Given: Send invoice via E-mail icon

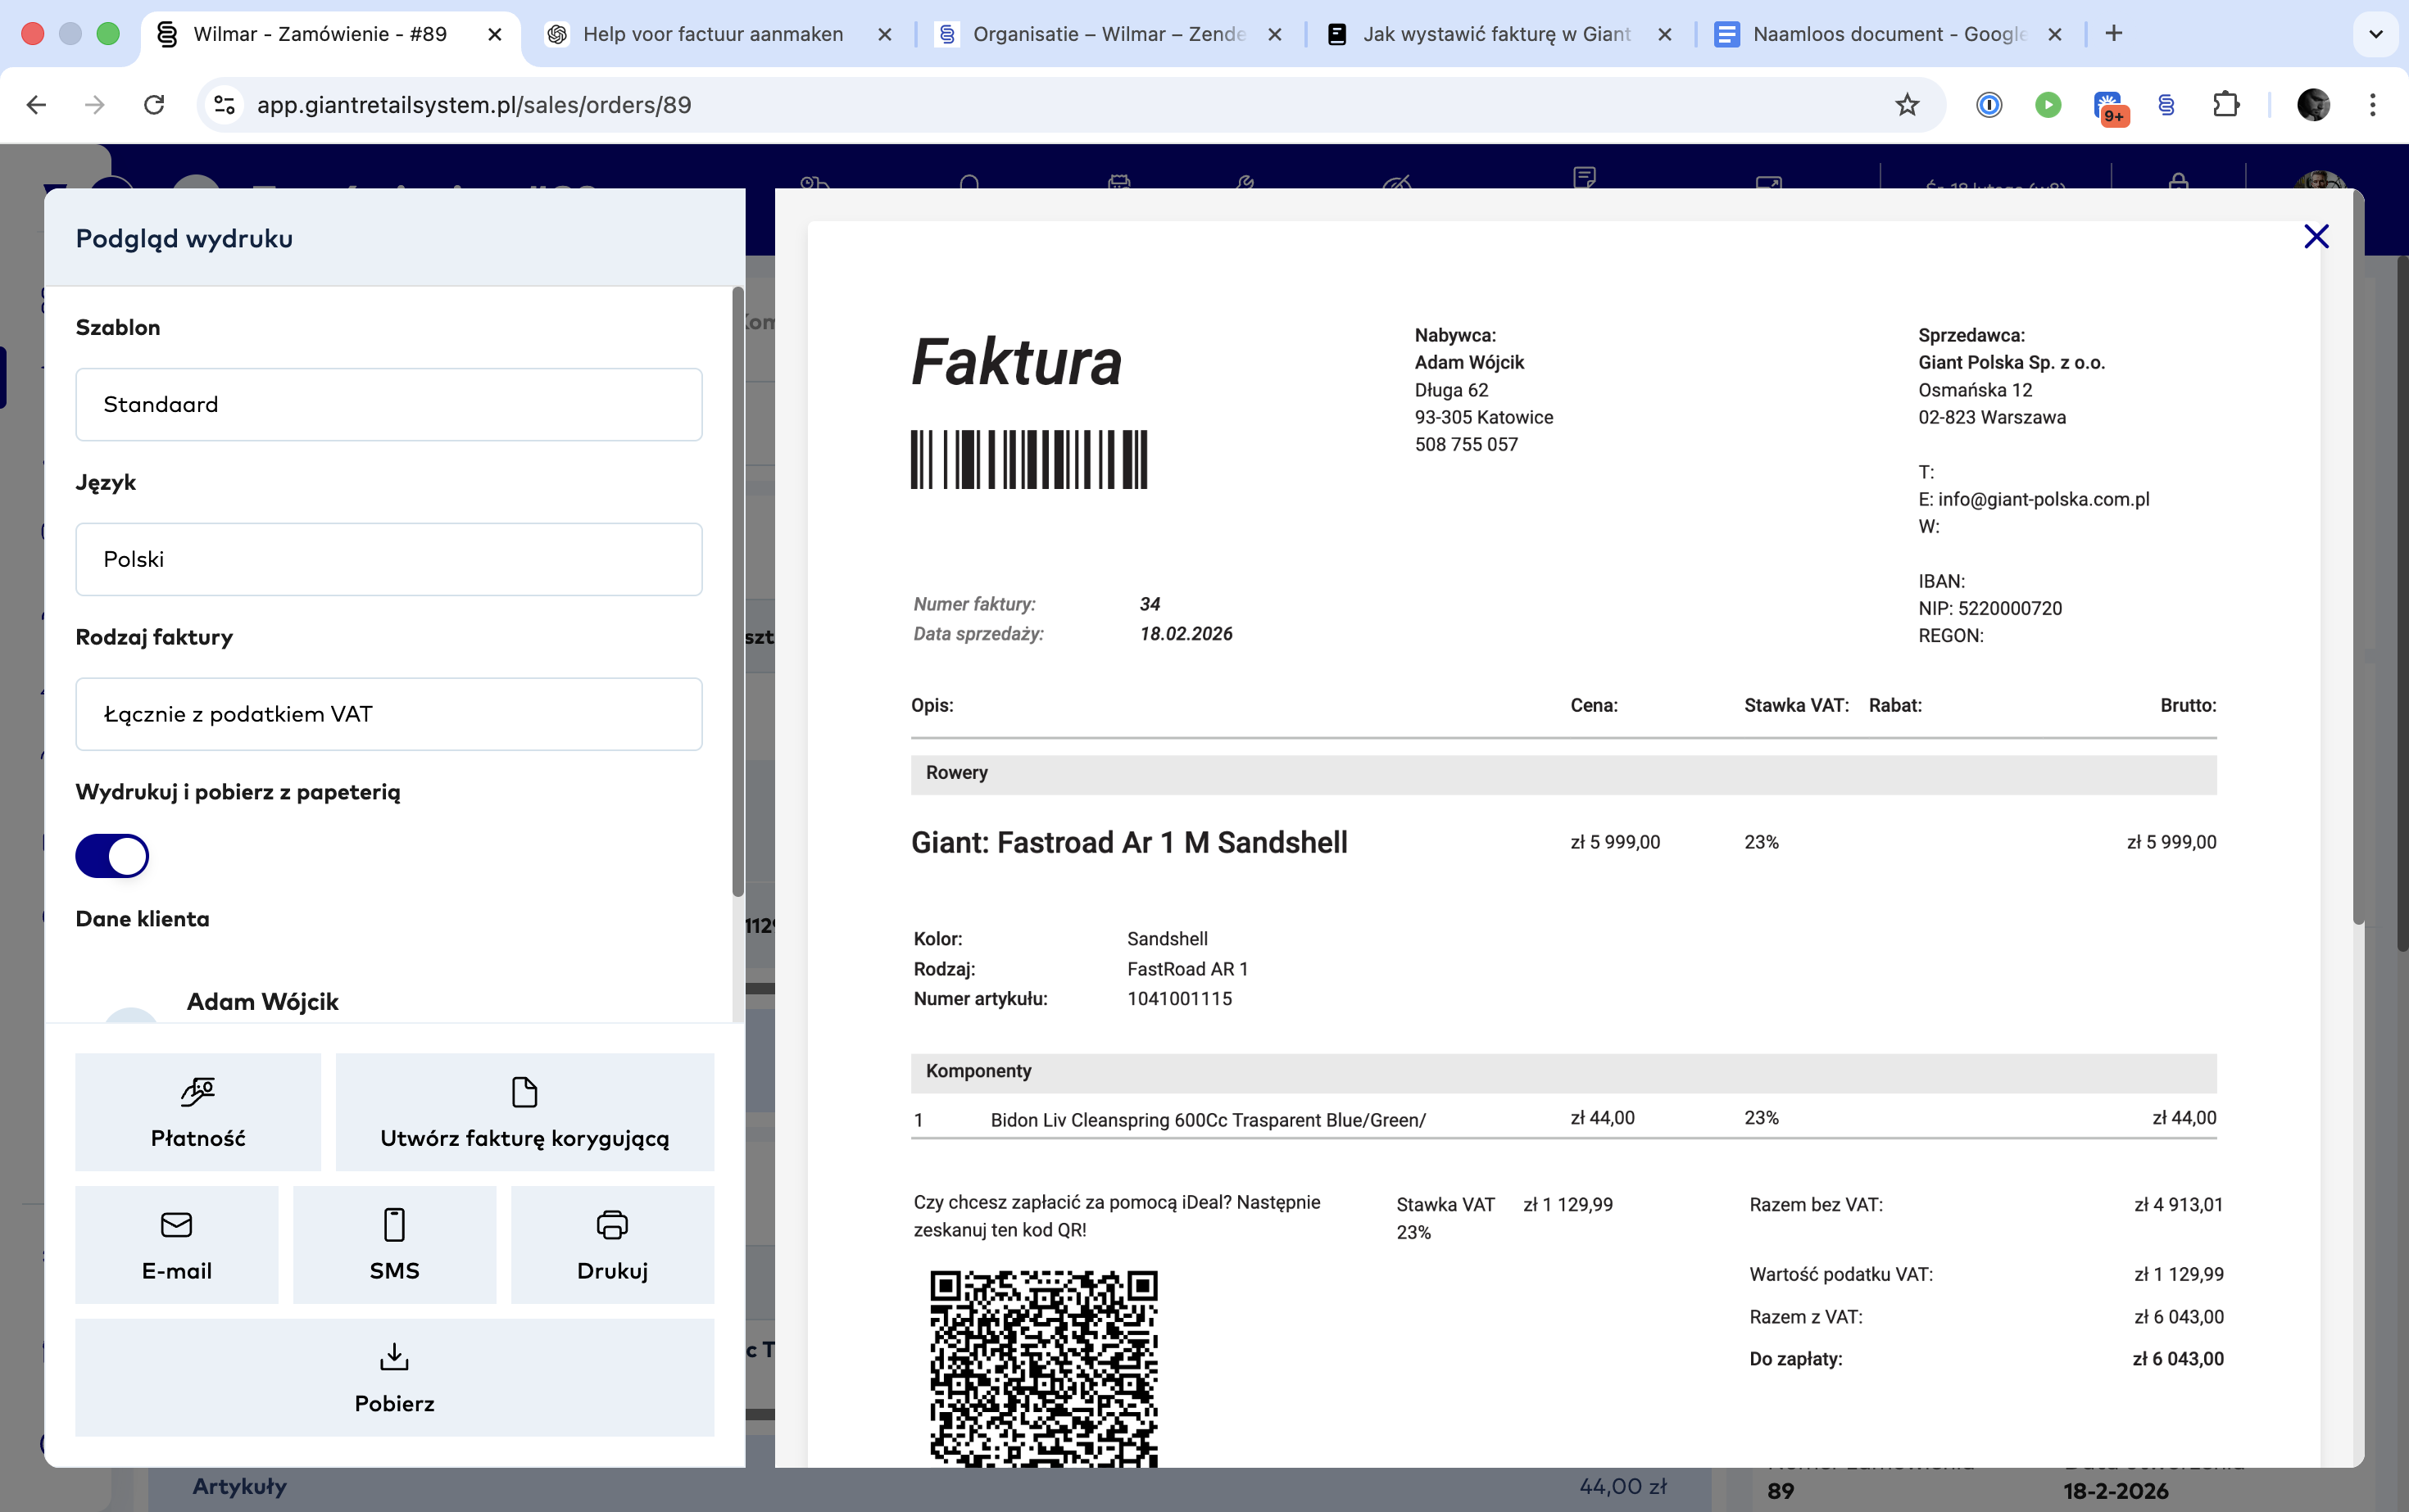Looking at the screenshot, I should pyautogui.click(x=176, y=1225).
